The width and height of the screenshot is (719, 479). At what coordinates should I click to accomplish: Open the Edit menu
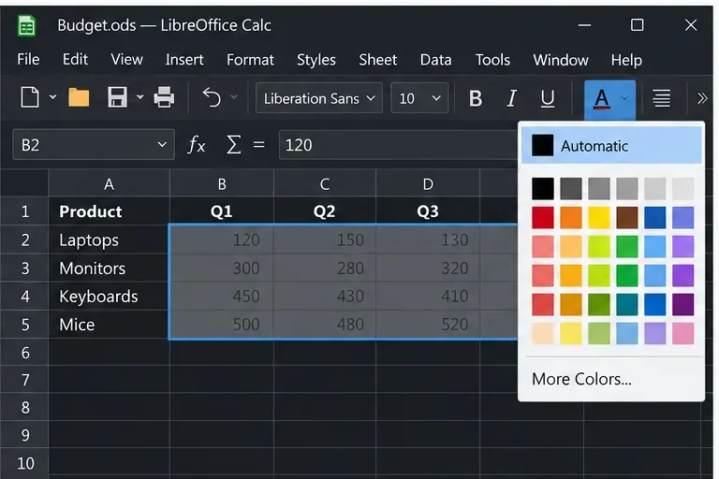coord(75,60)
